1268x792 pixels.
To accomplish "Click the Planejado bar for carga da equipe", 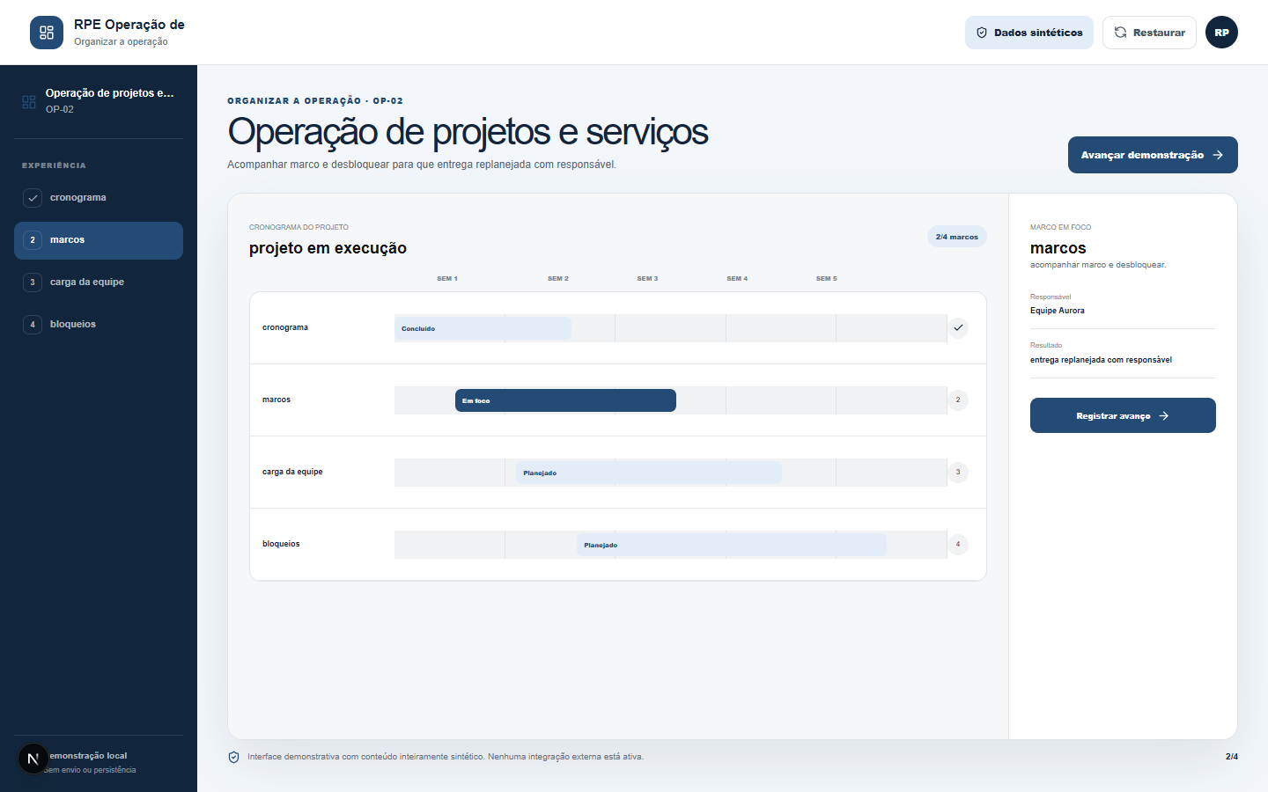I will point(649,473).
